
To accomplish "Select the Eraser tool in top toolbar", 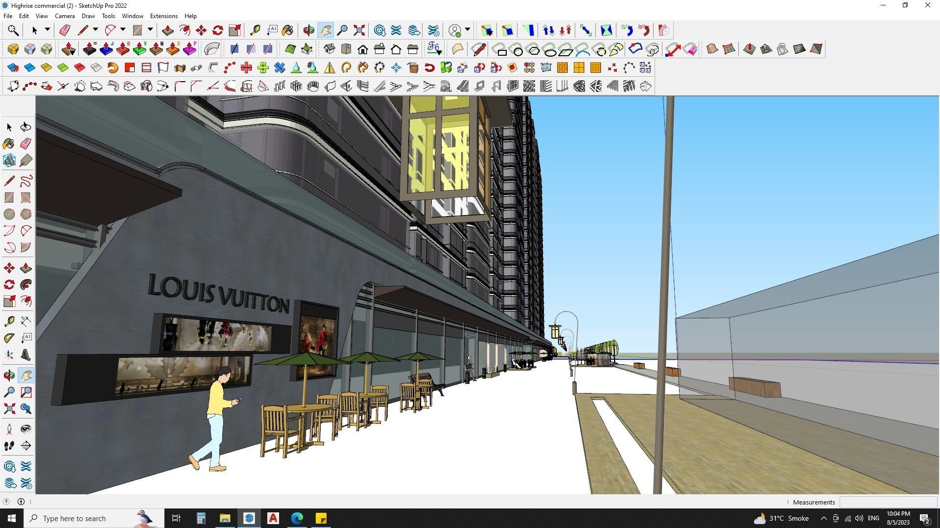I will point(65,30).
